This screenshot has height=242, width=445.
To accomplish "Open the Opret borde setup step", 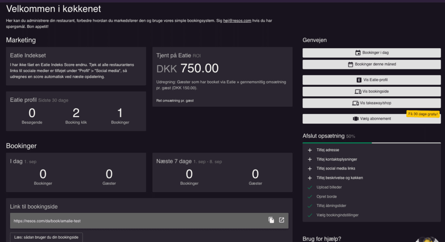I will pyautogui.click(x=327, y=196).
